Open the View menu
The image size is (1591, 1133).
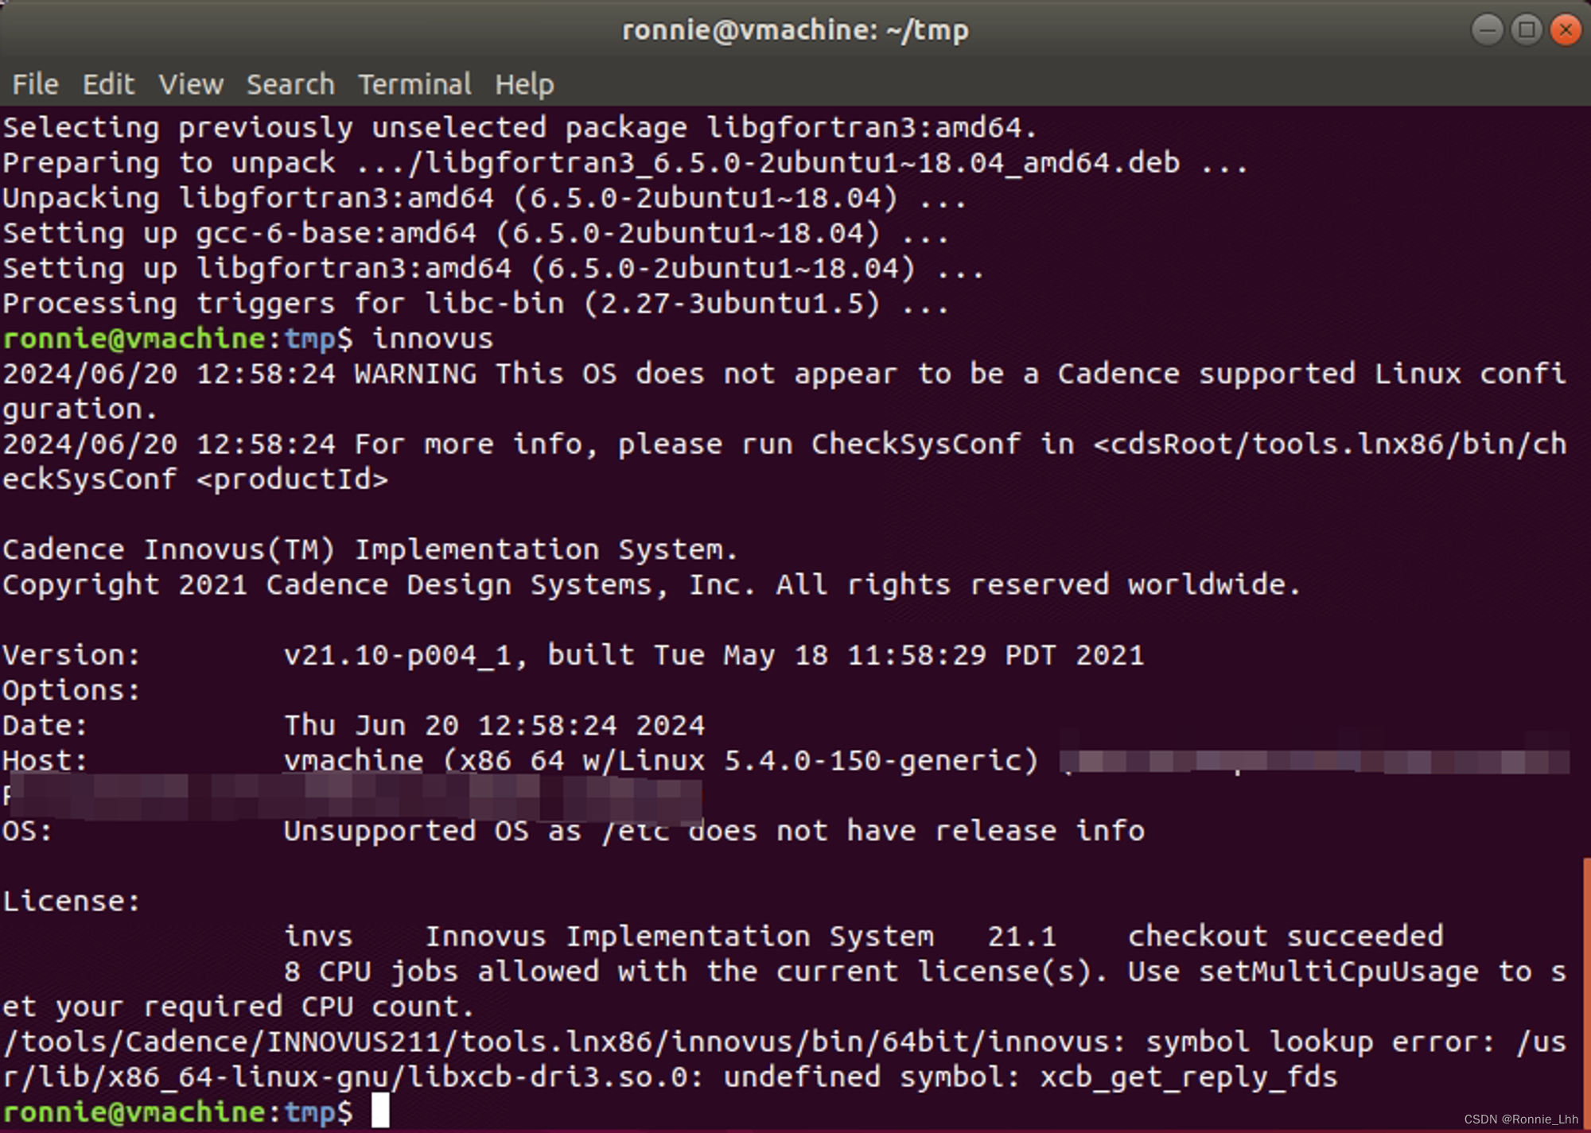point(191,84)
